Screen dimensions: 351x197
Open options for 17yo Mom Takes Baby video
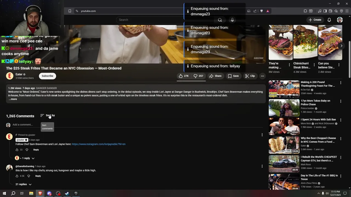(x=341, y=101)
